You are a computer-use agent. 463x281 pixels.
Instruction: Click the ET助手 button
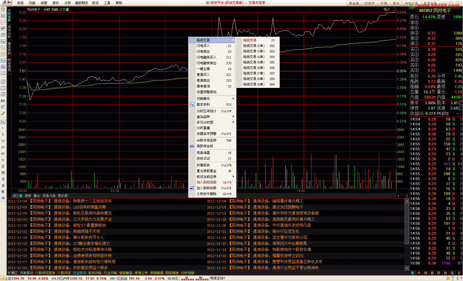point(370,3)
